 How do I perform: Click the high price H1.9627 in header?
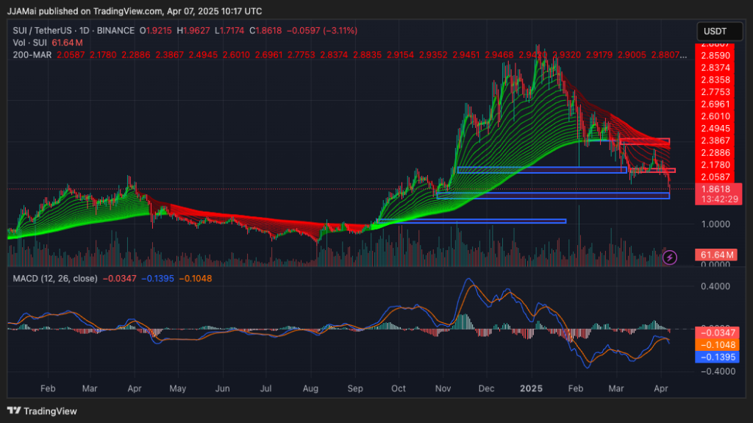(x=193, y=30)
